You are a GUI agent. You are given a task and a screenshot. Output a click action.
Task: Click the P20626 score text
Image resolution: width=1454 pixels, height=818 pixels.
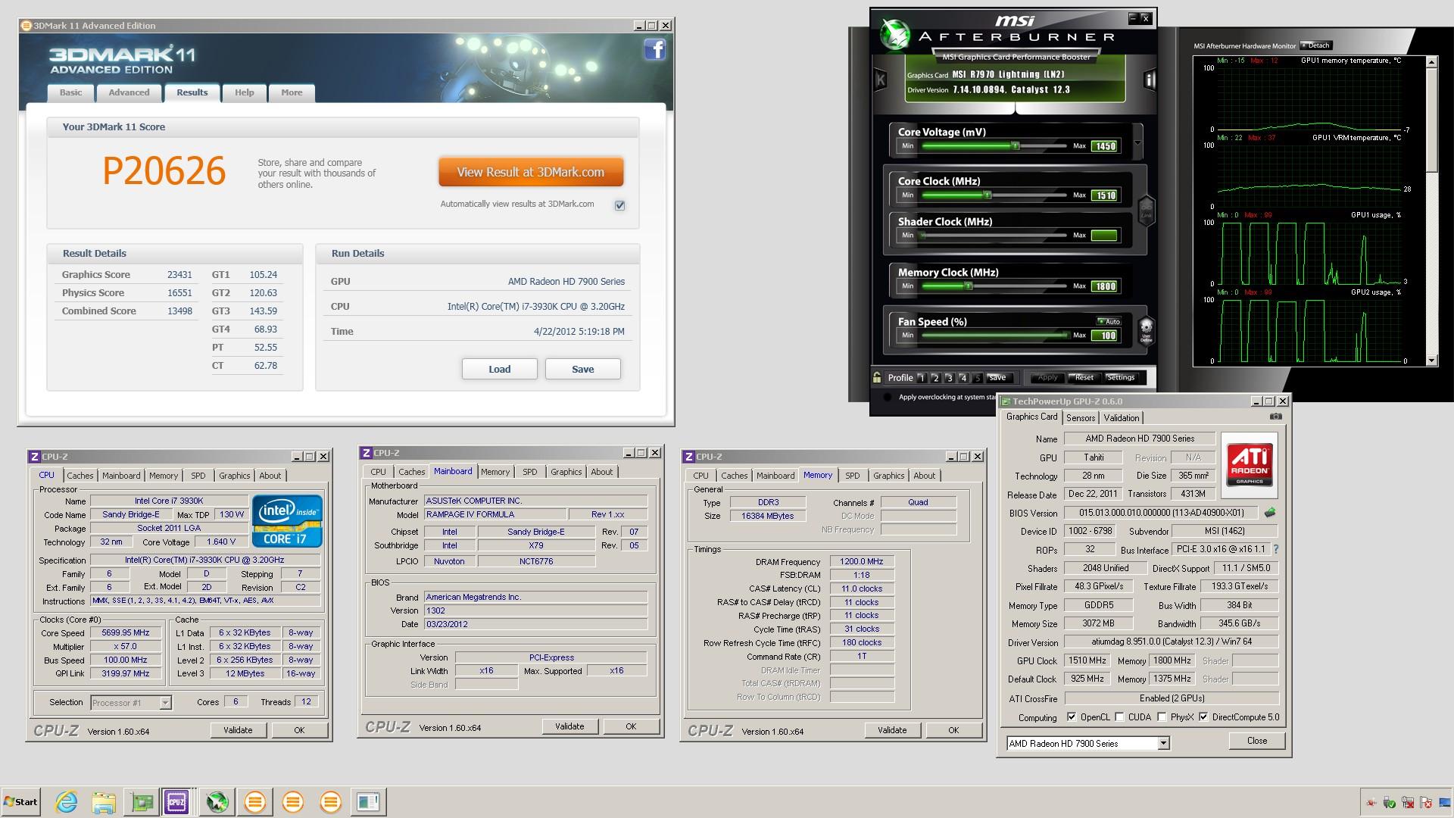pyautogui.click(x=164, y=171)
